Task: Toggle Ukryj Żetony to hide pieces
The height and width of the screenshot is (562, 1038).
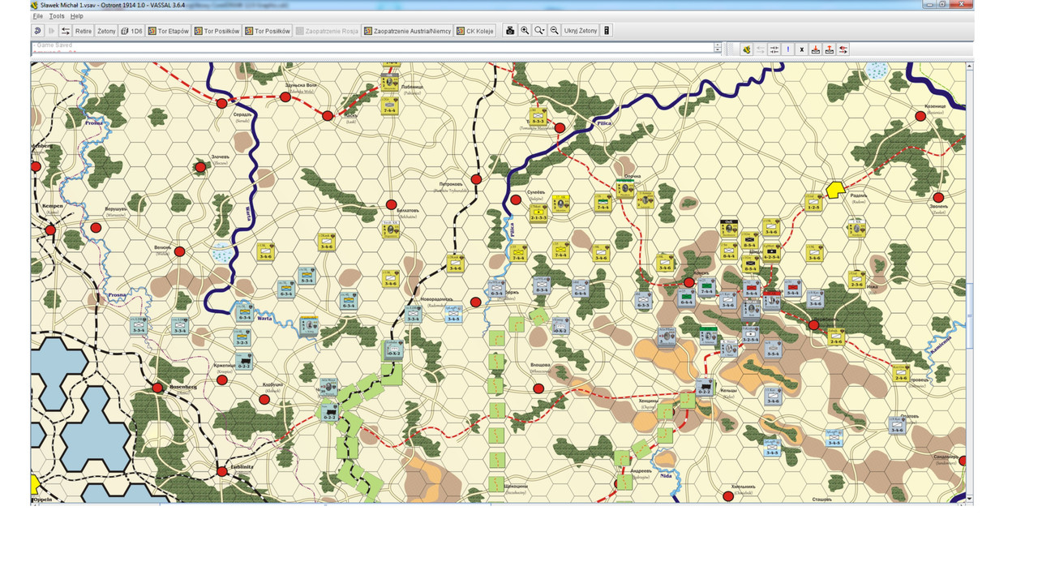Action: pyautogui.click(x=581, y=30)
